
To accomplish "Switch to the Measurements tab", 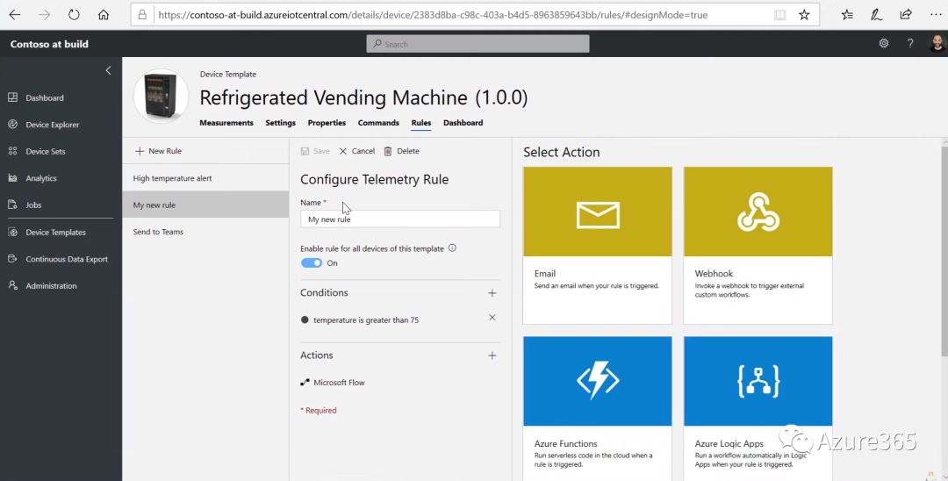I will (226, 123).
